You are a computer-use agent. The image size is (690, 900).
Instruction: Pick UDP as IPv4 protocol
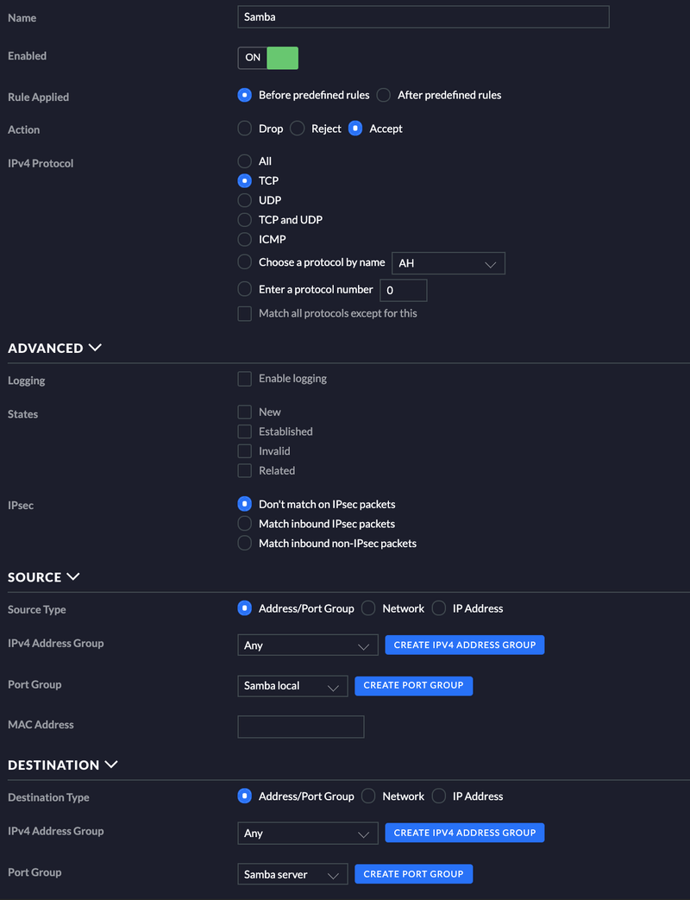tap(245, 200)
